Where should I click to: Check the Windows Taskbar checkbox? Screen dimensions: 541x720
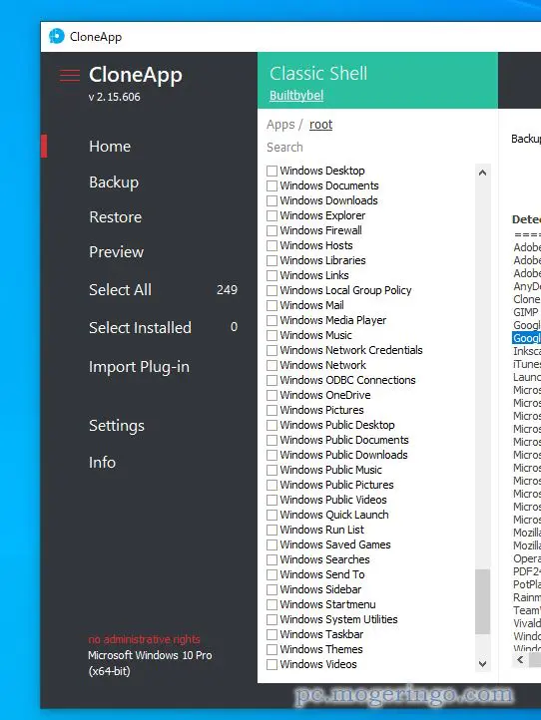click(272, 634)
